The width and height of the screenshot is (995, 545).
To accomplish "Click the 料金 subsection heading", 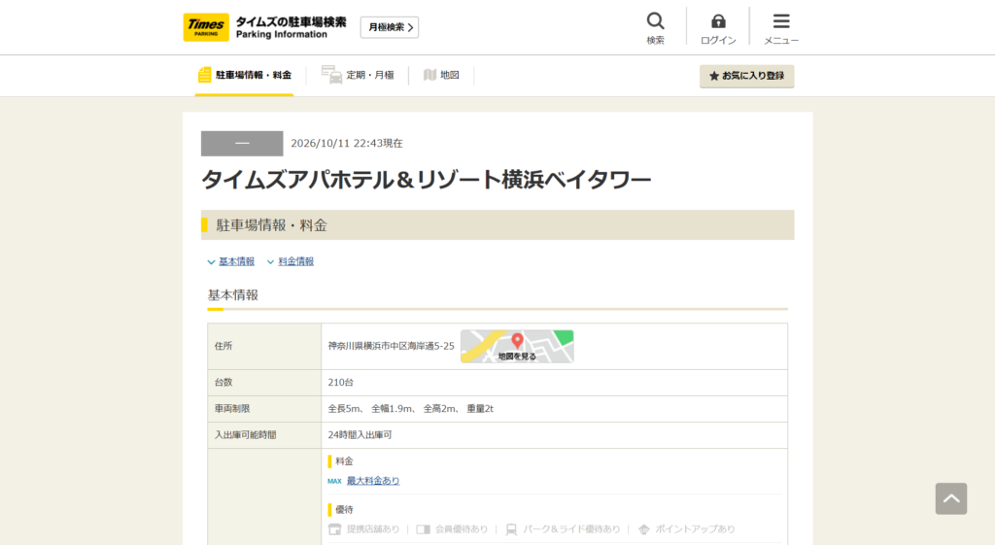I will [344, 461].
